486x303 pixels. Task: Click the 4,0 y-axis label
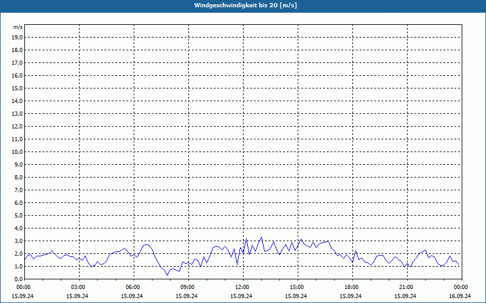18,228
